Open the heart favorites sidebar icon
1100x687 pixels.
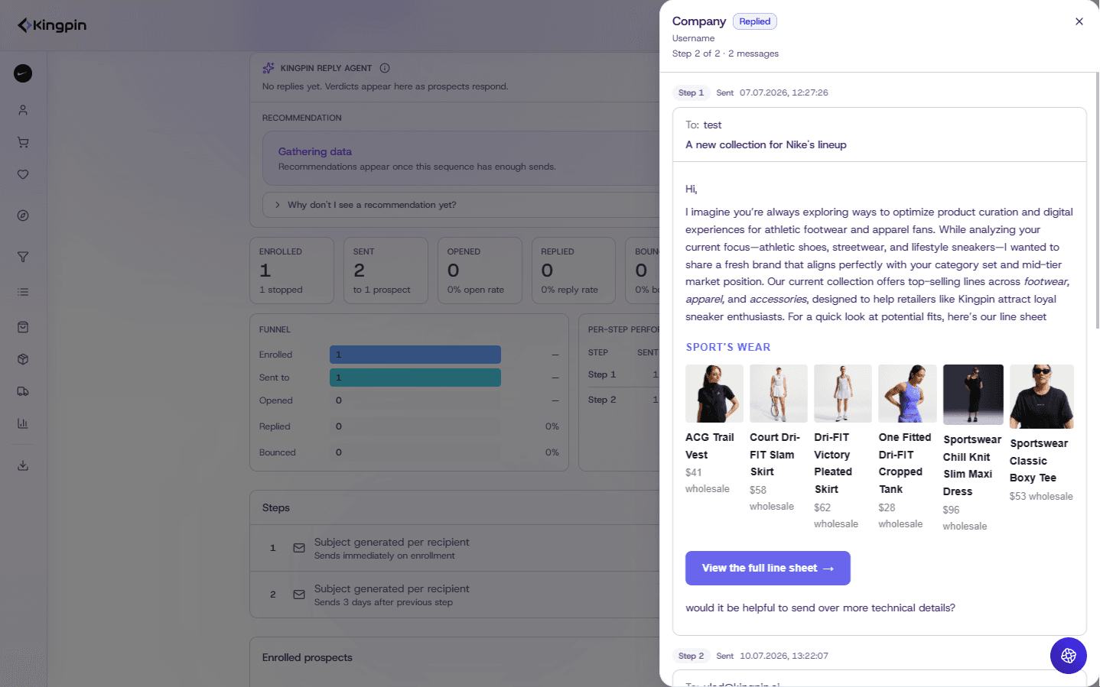click(23, 174)
